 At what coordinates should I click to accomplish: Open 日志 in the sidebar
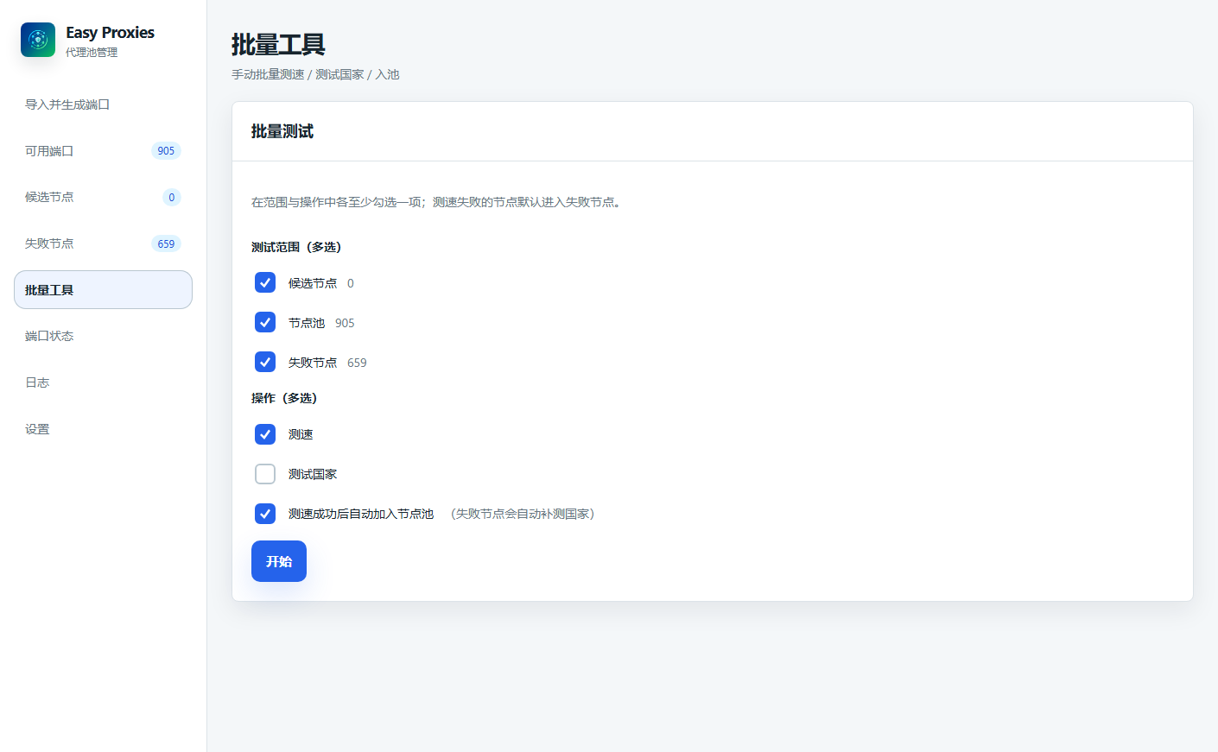[103, 382]
